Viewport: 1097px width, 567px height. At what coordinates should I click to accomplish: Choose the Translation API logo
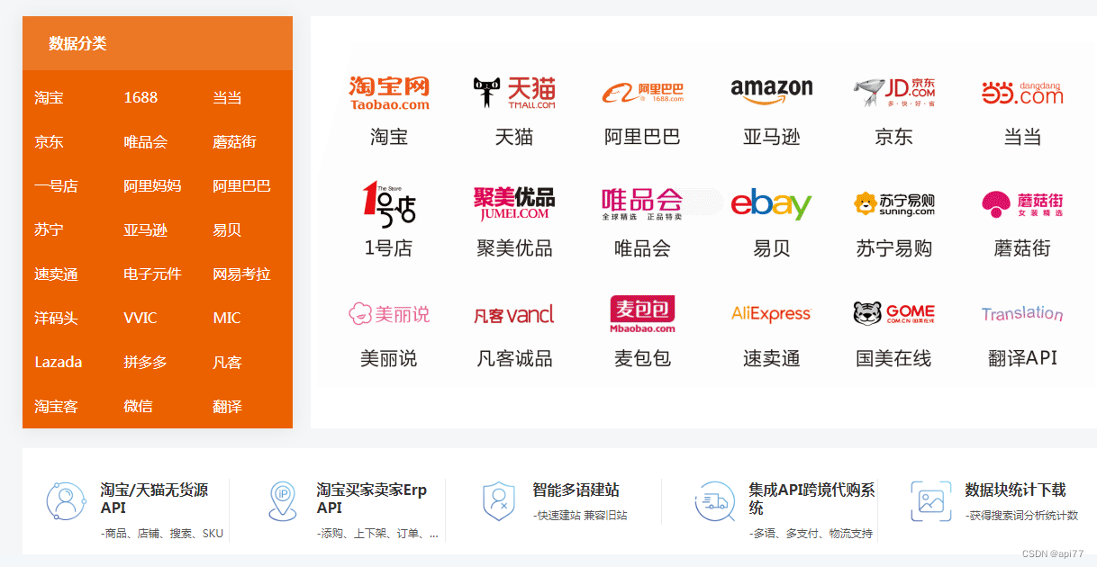[x=1022, y=314]
